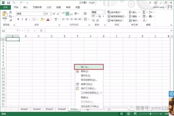Click Sort and Filter icon

tap(150, 12)
